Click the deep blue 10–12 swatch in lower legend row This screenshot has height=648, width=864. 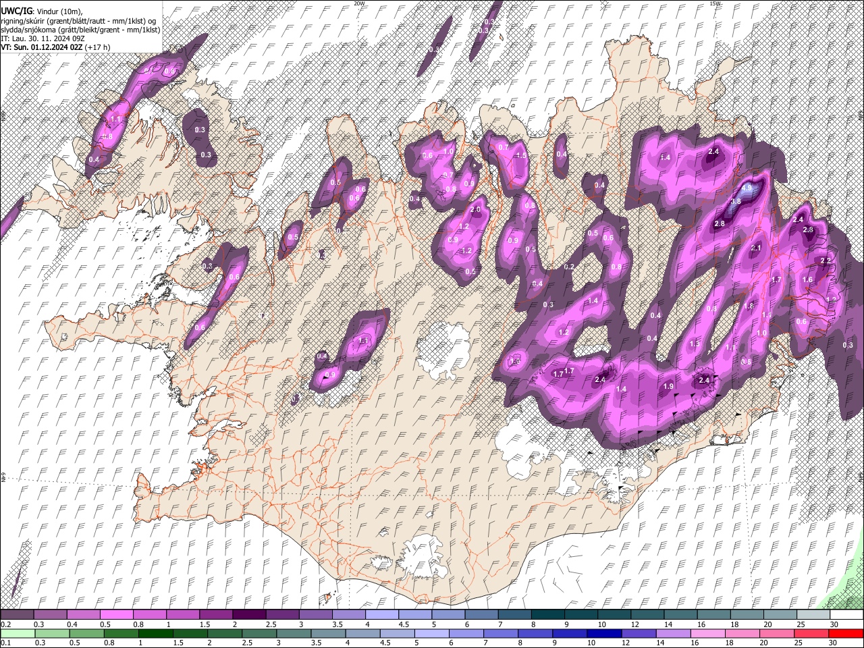[x=603, y=633]
